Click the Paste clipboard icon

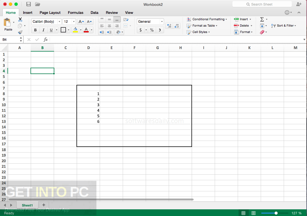tap(7, 22)
